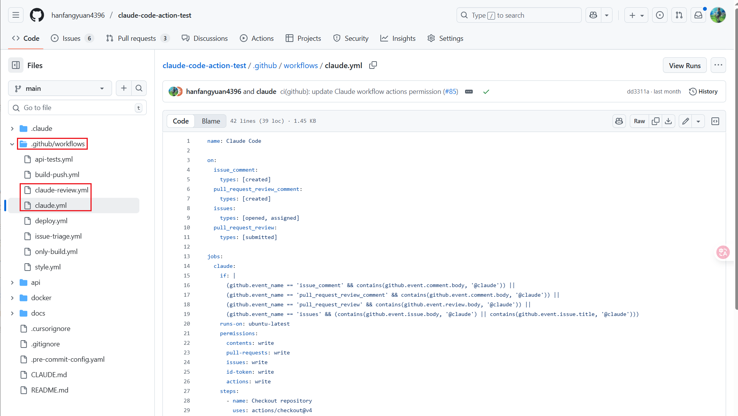Viewport: 738px width, 416px height.
Task: Open the Actions tab
Action: 257,38
